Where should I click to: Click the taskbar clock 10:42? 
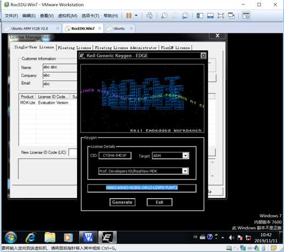coord(266,238)
